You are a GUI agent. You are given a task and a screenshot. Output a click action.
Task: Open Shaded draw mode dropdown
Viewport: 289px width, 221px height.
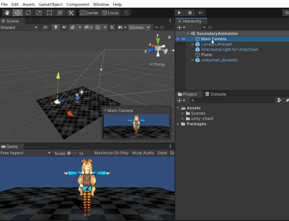(19, 28)
